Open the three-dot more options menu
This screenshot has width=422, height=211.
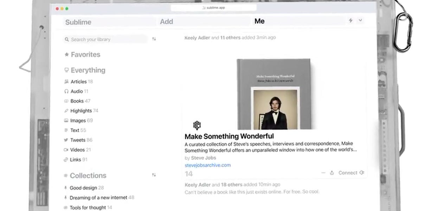323,173
